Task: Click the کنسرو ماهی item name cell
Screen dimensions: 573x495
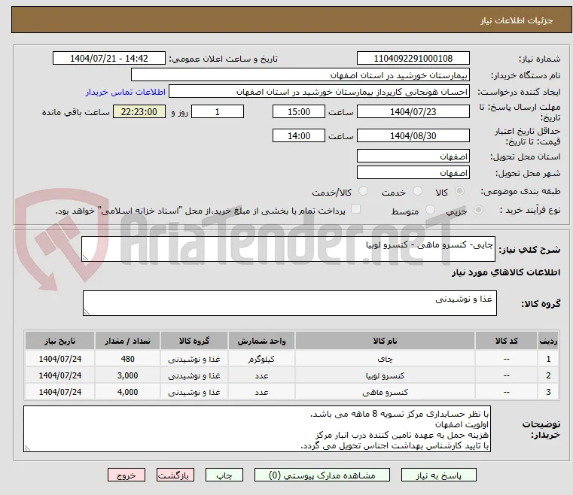Action: (385, 392)
